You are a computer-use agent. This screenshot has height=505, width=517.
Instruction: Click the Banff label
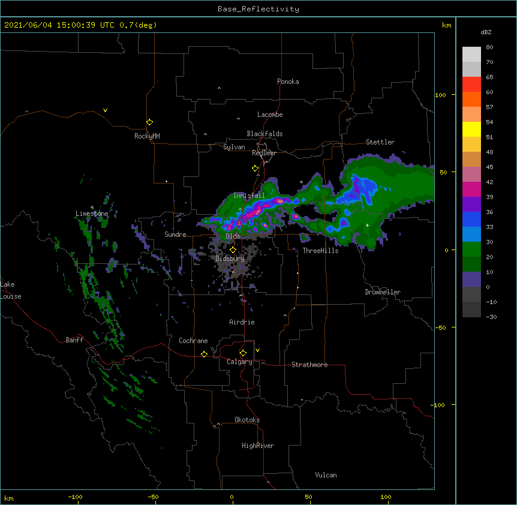74,340
